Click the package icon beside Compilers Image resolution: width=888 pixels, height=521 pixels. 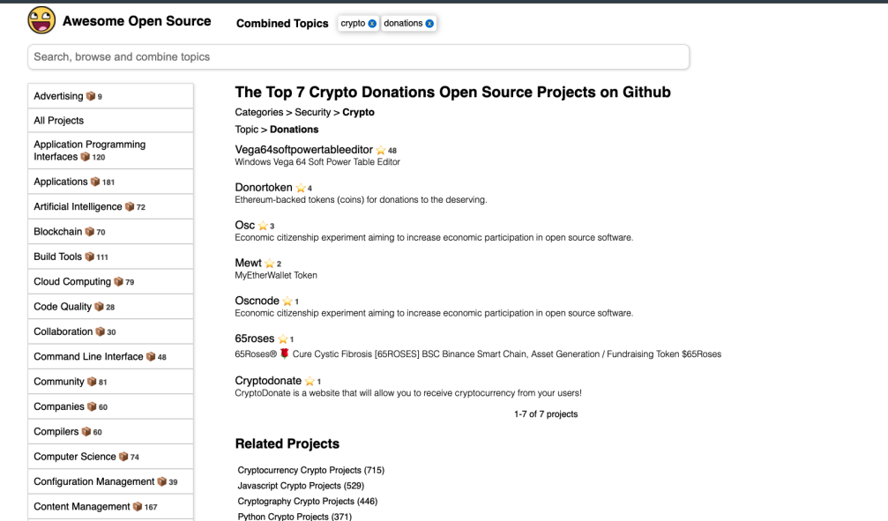click(86, 432)
